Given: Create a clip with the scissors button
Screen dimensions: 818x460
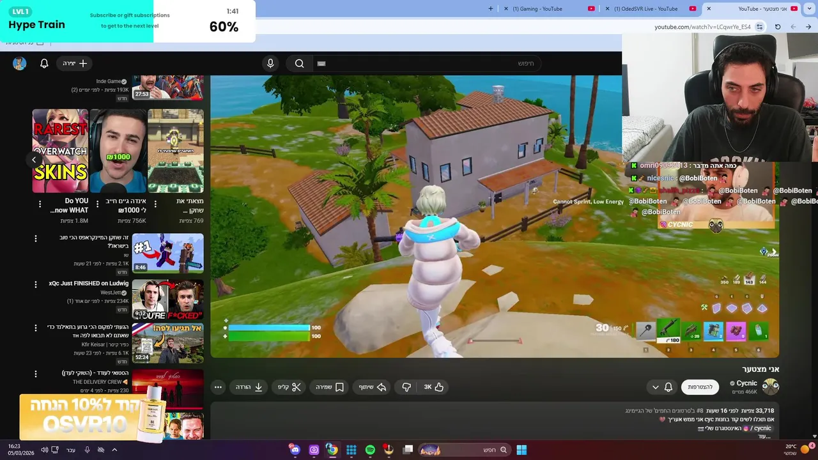Looking at the screenshot, I should click(289, 387).
